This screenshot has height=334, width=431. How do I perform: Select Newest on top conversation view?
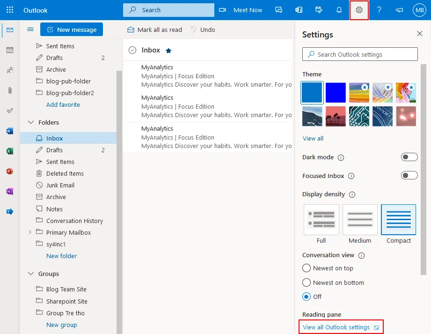point(307,268)
